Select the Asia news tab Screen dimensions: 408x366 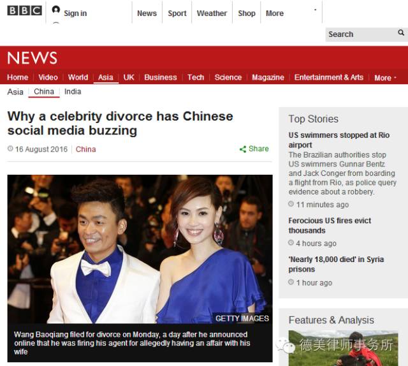(x=105, y=78)
